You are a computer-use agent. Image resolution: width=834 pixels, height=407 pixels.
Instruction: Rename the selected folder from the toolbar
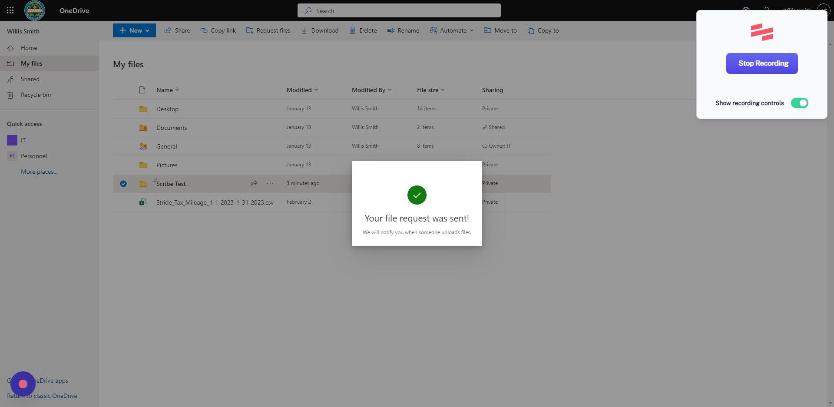403,30
